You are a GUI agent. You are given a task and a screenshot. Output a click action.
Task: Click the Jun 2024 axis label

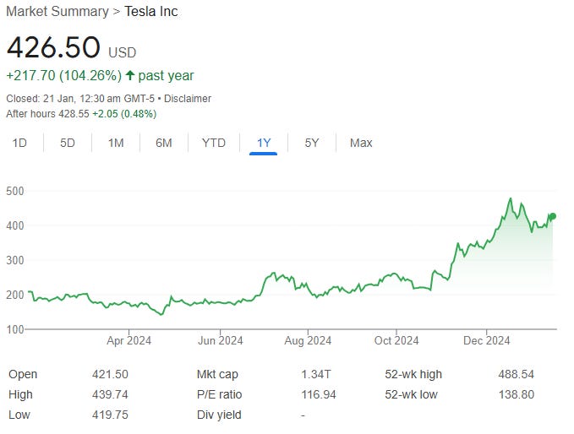[221, 341]
